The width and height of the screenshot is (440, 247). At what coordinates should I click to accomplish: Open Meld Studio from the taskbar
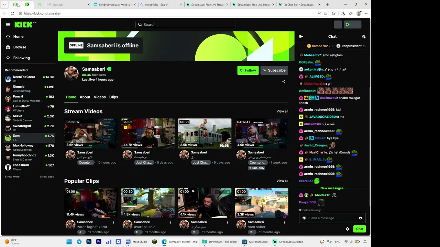136,242
